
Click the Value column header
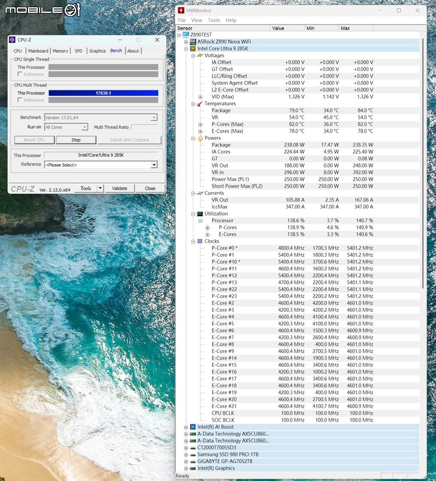288,28
